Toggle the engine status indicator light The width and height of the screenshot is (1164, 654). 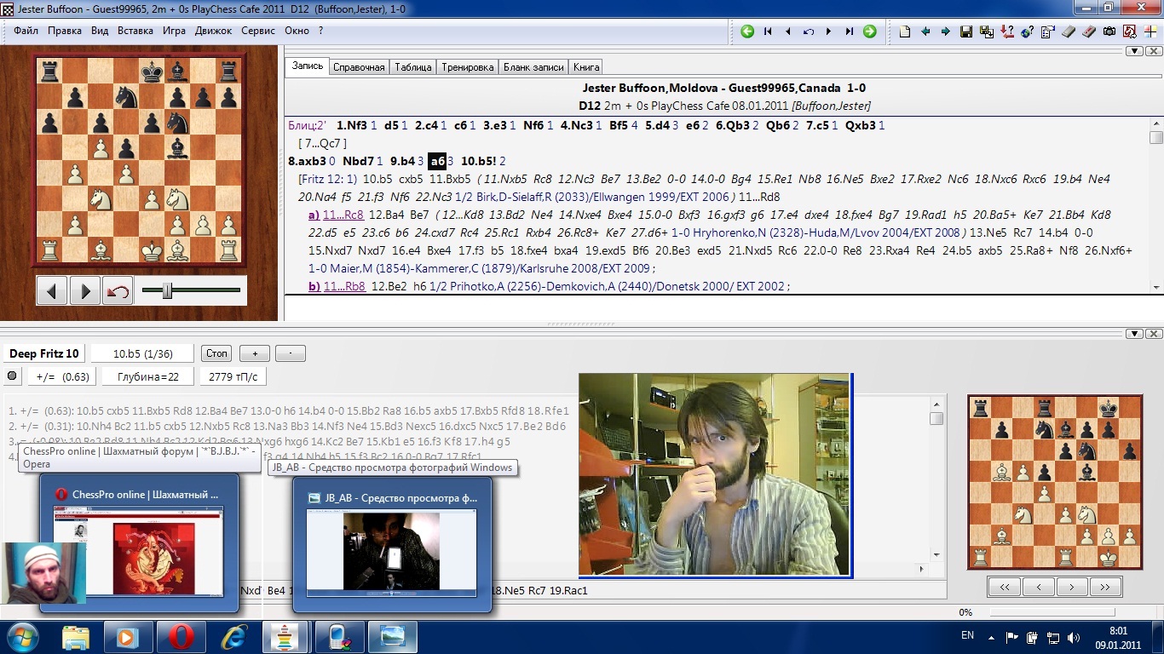click(x=12, y=376)
